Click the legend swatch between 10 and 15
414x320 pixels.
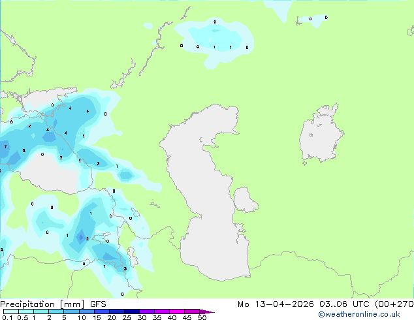pos(86,312)
